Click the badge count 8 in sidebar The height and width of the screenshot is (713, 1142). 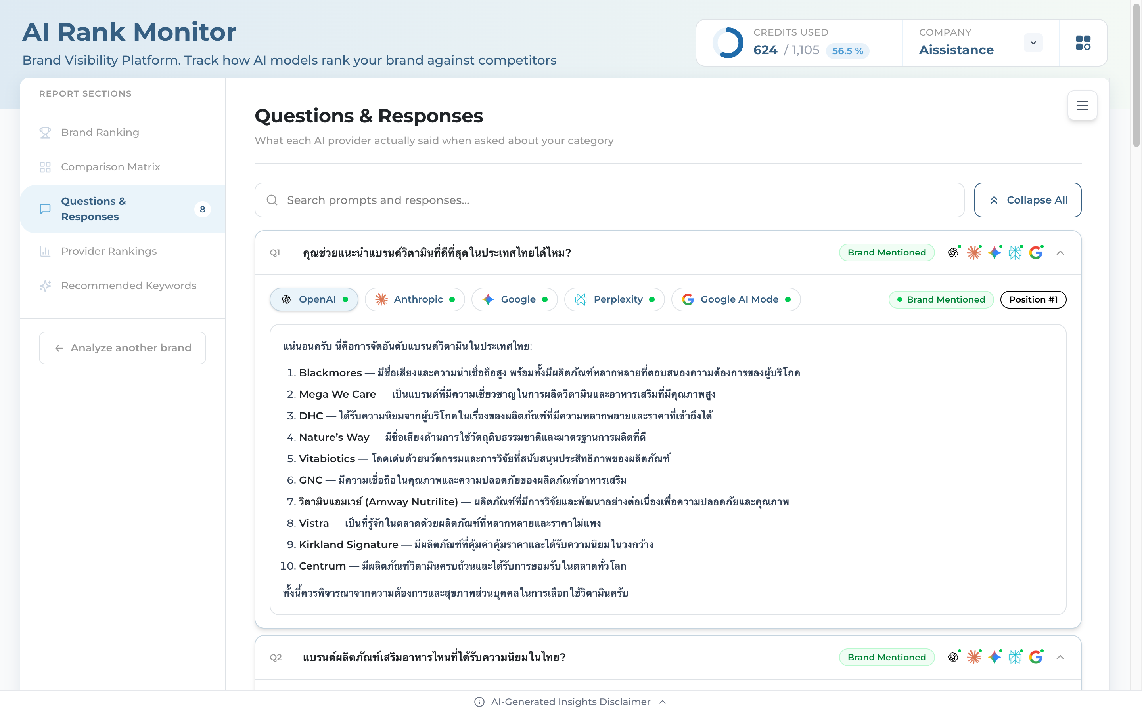point(203,209)
